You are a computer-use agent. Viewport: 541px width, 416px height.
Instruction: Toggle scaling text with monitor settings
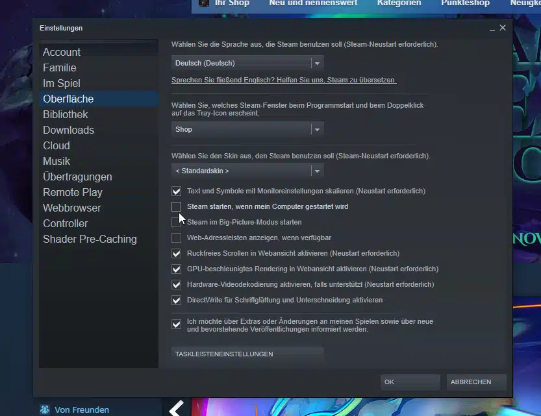pos(176,191)
